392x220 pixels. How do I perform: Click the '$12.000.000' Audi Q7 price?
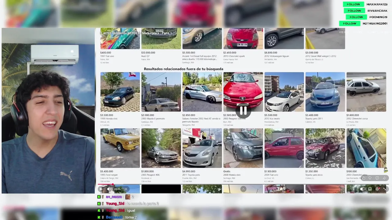coord(148,53)
